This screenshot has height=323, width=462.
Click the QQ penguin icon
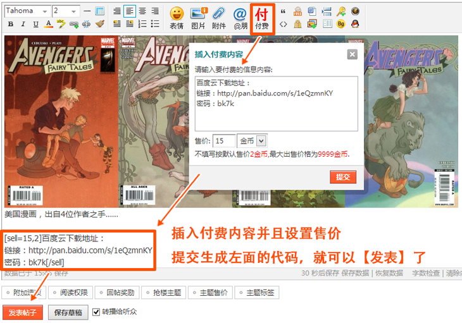[x=355, y=24]
